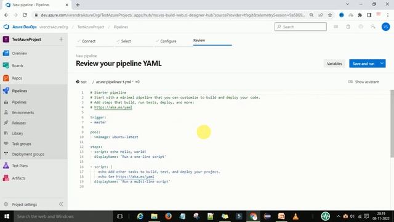The image size is (394, 222).
Task: Click the share icon in address bar
Action: 321,15
